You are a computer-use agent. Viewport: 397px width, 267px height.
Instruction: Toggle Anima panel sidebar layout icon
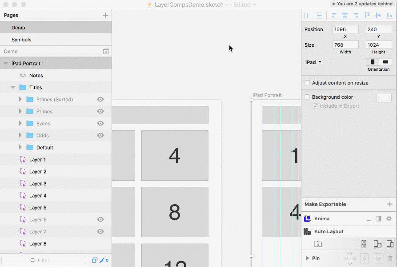378,218
